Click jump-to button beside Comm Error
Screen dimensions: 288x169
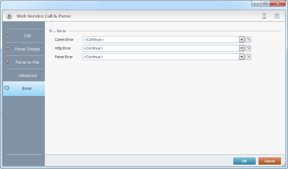pyautogui.click(x=248, y=40)
